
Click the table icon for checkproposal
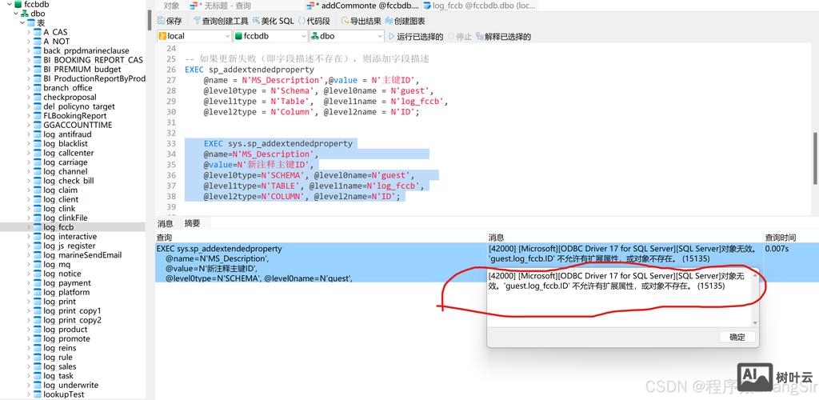[x=37, y=97]
